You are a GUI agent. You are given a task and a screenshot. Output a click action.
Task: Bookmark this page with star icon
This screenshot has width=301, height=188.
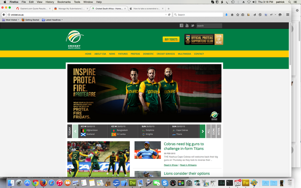pyautogui.click(x=238, y=15)
